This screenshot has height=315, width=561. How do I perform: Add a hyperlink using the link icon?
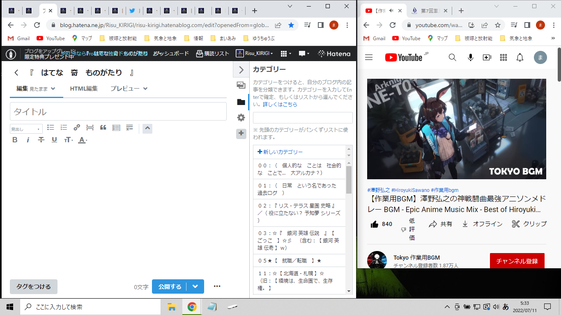pyautogui.click(x=77, y=128)
